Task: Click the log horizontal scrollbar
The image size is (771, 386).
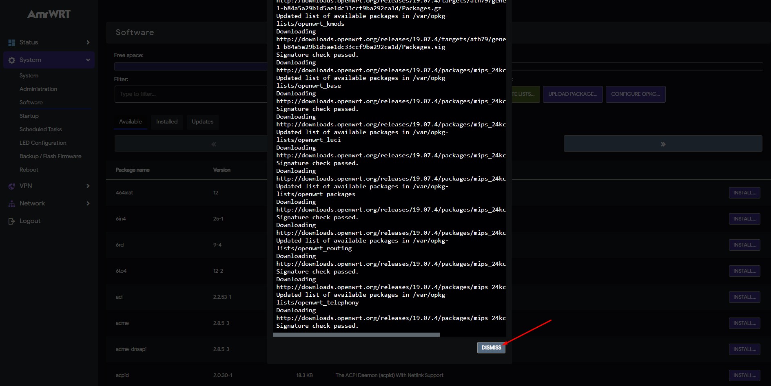Action: tap(356, 335)
